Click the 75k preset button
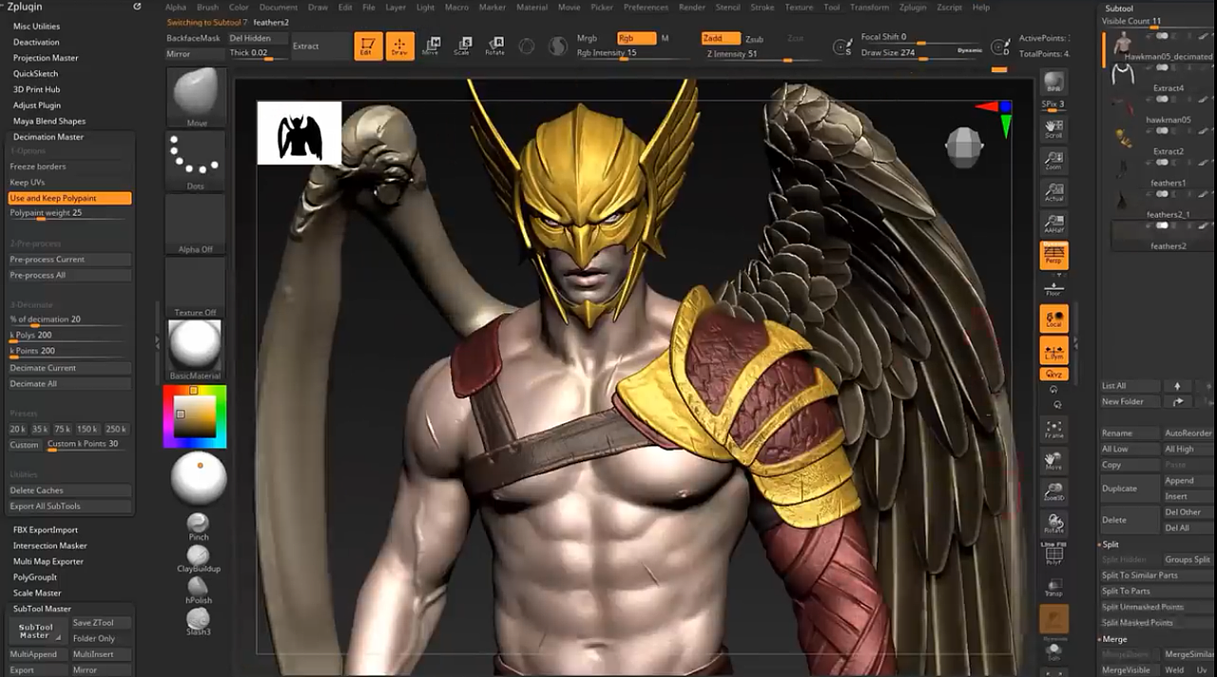The image size is (1217, 677). coord(63,429)
